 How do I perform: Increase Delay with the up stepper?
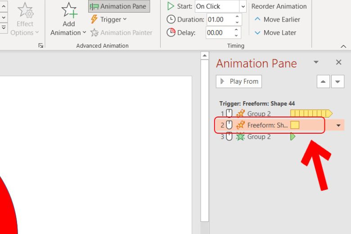(x=236, y=30)
